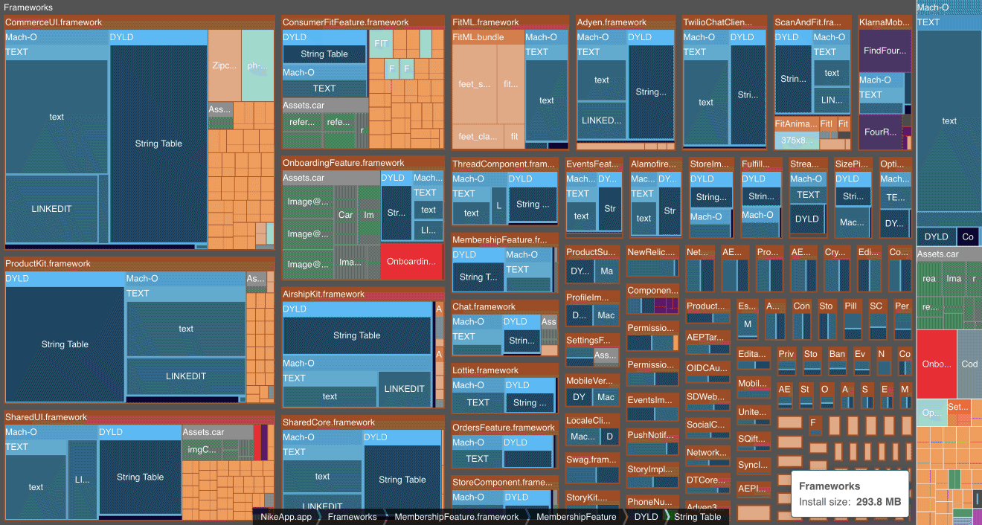
Task: Open the Chat.framework header
Action: 484,306
